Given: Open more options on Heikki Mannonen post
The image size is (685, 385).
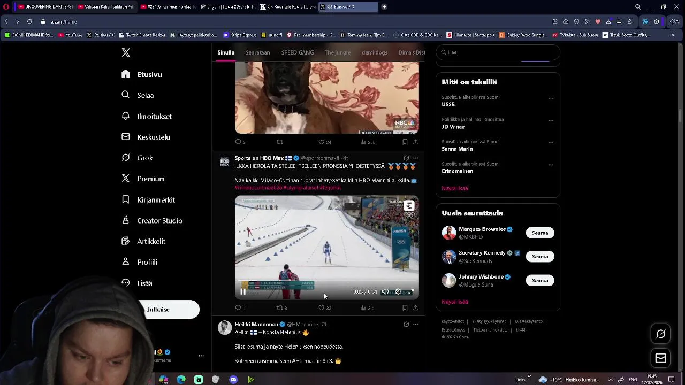Looking at the screenshot, I should [416, 324].
